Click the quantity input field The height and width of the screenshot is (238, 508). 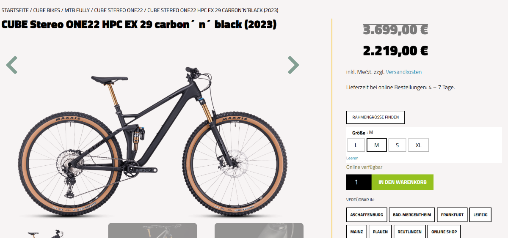[359, 182]
